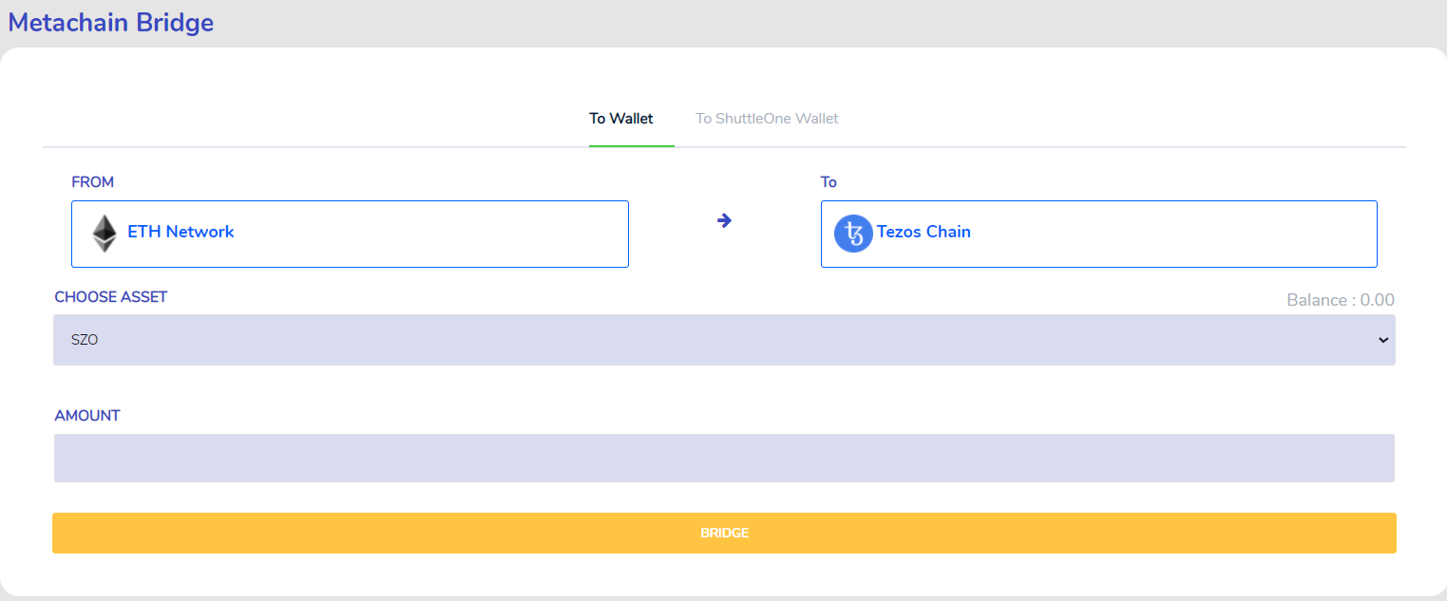The image size is (1447, 601).
Task: Click the blue arrow between networks
Action: coord(724,220)
